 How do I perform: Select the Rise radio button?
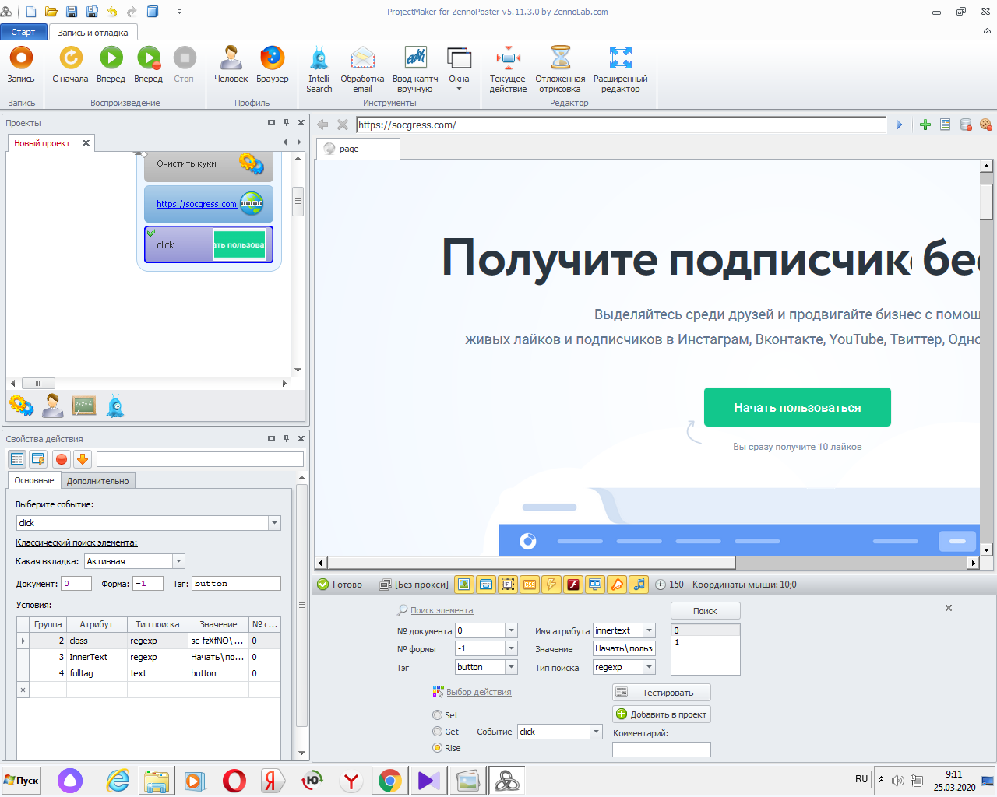coord(437,748)
